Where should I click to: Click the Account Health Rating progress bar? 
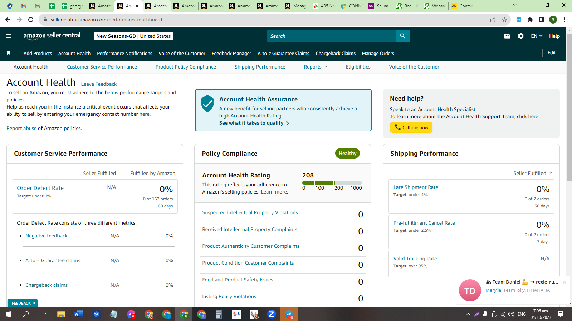(x=332, y=183)
